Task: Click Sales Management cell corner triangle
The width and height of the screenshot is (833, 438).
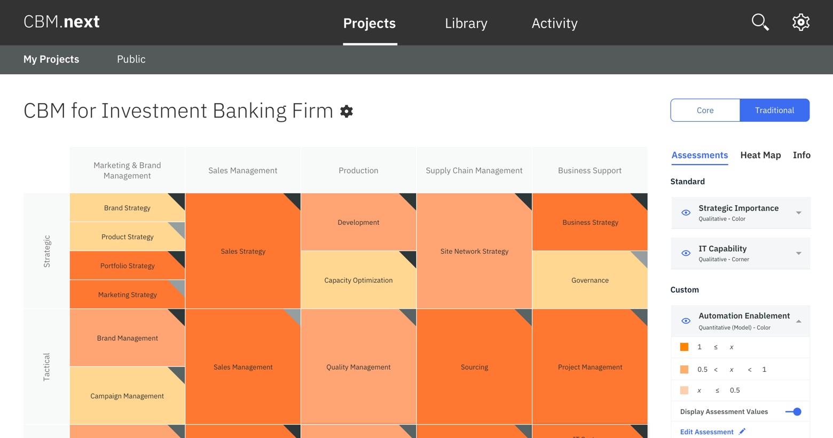Action: (294, 315)
